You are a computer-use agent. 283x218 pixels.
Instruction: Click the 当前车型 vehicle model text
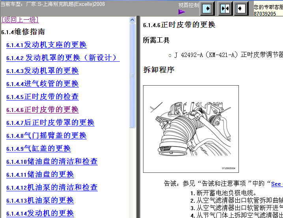pyautogui.click(x=52, y=4)
